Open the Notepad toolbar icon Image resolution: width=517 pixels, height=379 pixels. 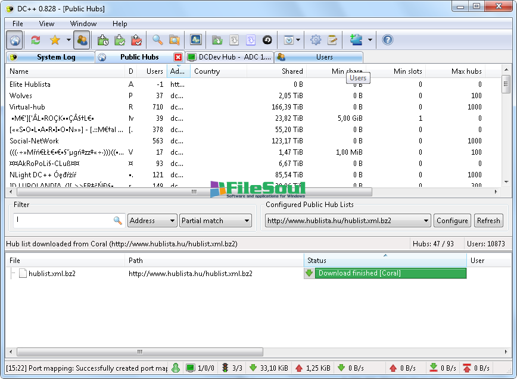(x=332, y=40)
